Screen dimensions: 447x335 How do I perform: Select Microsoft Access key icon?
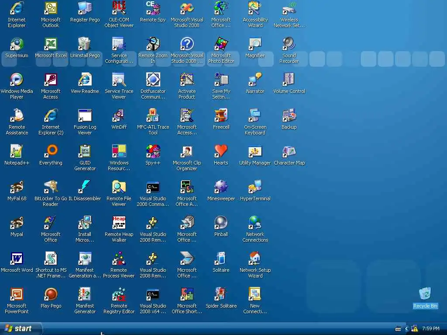tap(51, 80)
